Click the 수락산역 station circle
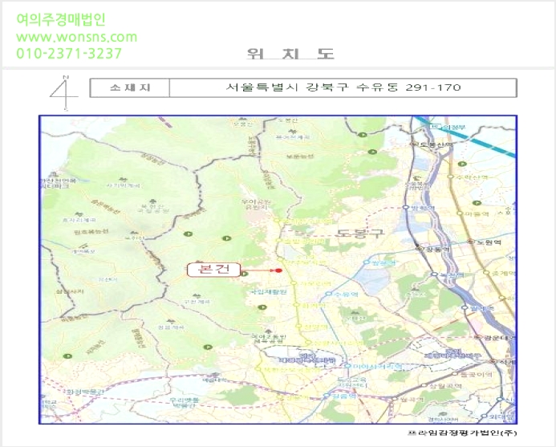556x447 pixels. click(x=450, y=177)
